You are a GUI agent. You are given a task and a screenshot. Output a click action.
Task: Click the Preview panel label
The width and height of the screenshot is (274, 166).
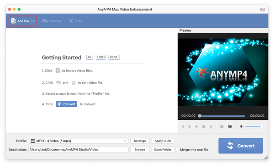185,31
